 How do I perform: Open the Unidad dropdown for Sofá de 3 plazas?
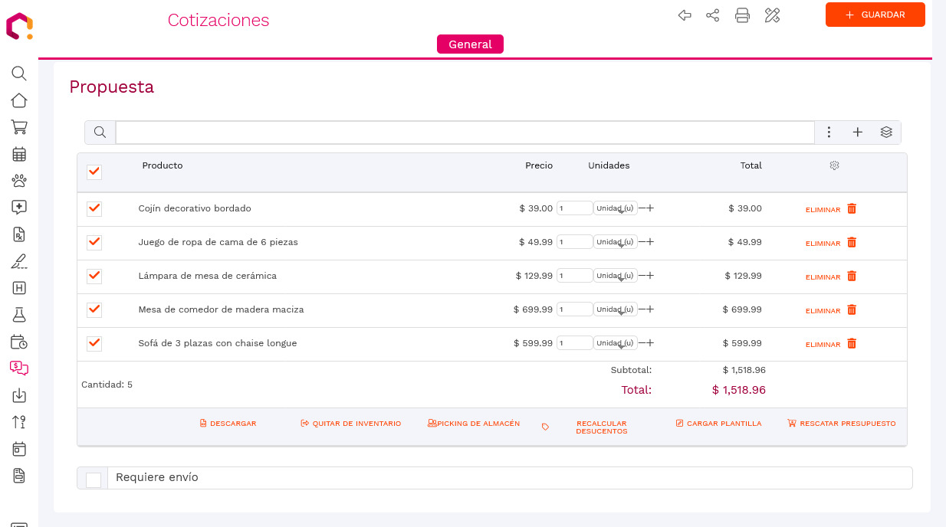click(x=614, y=342)
